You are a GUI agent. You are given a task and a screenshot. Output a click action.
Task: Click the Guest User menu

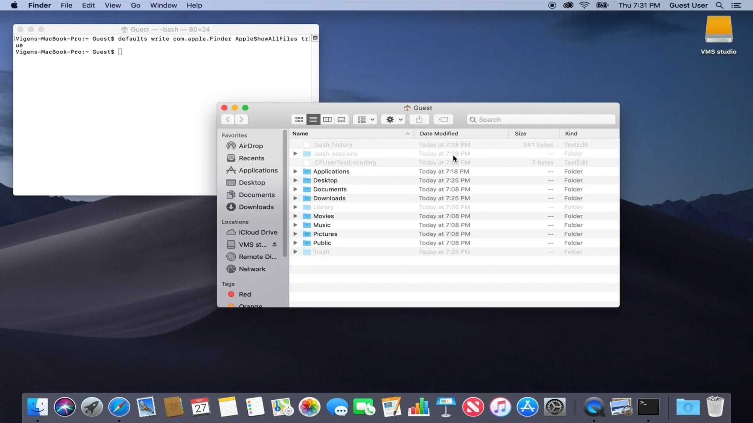688,5
